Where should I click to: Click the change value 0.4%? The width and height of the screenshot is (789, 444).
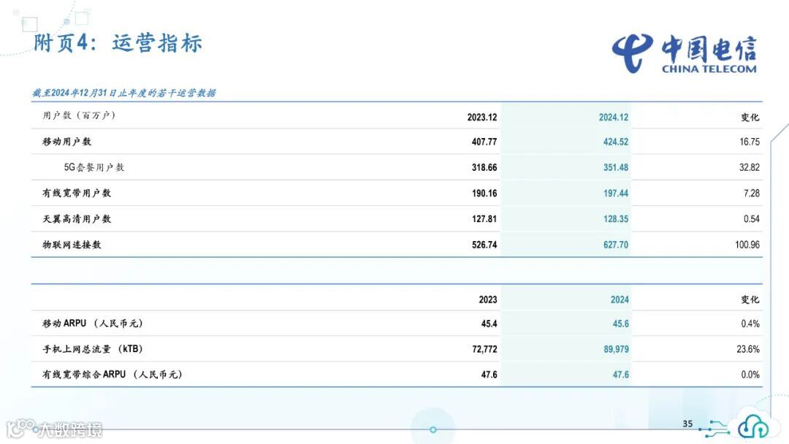750,324
